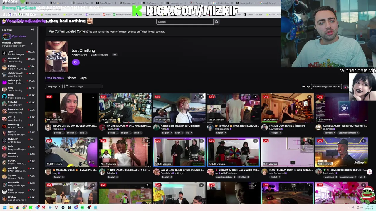Viewport: 376px width, 211px height.
Task: Expand cyr with PeachJars chevron
Action: [x=239, y=173]
